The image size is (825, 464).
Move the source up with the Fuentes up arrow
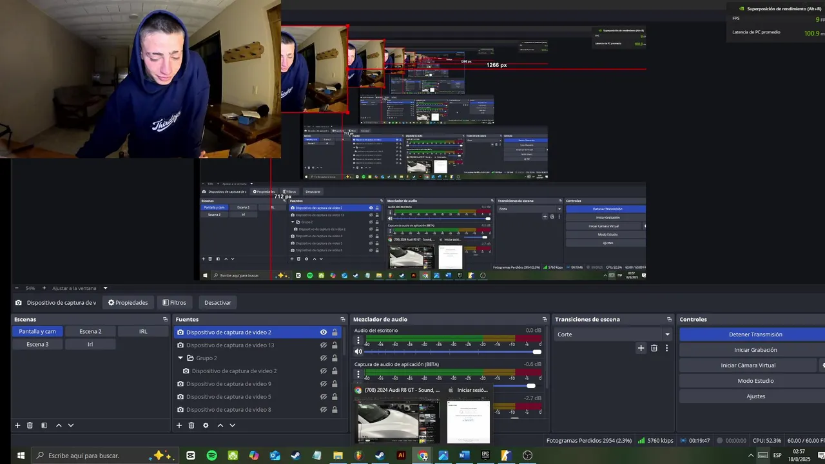click(220, 425)
